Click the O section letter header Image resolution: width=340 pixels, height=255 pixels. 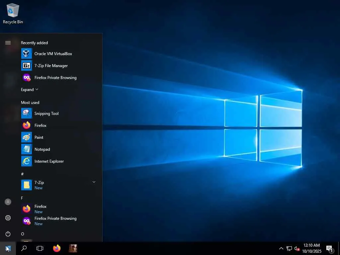tap(23, 234)
